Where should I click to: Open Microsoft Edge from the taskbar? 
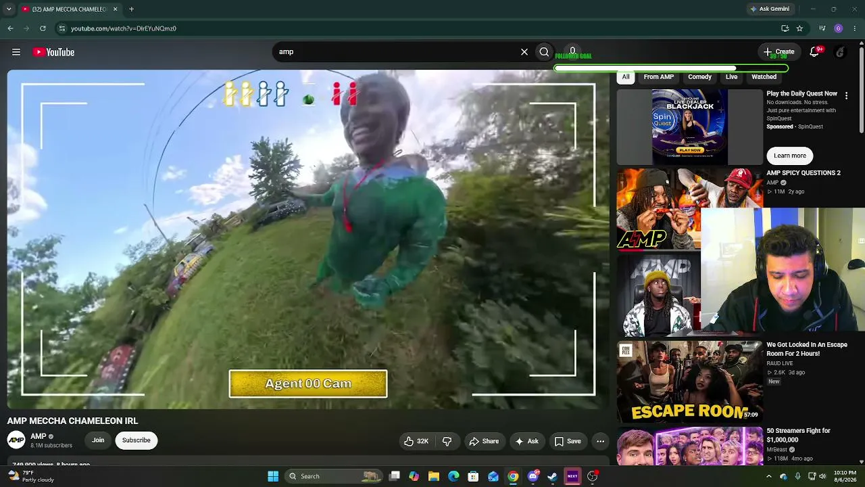tap(453, 476)
